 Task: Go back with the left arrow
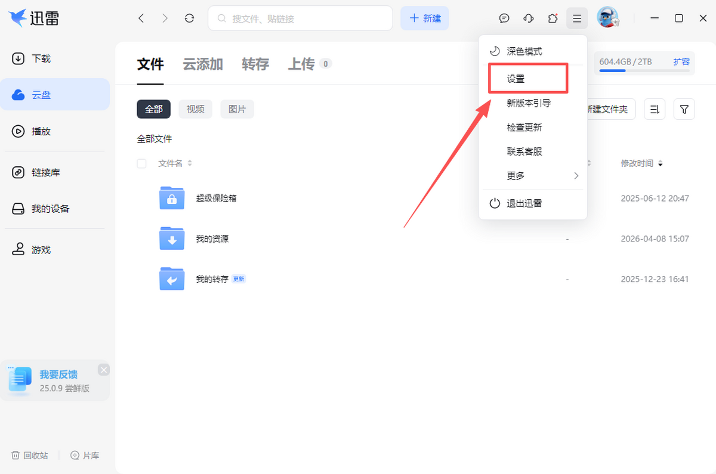[141, 18]
